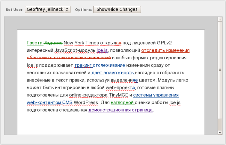Click the blue inserted word 'трекинг'
This screenshot has height=145, width=226.
point(83,65)
